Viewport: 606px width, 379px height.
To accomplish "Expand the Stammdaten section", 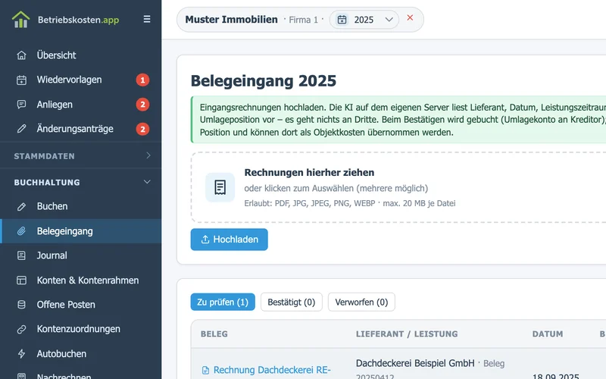I will [x=81, y=156].
